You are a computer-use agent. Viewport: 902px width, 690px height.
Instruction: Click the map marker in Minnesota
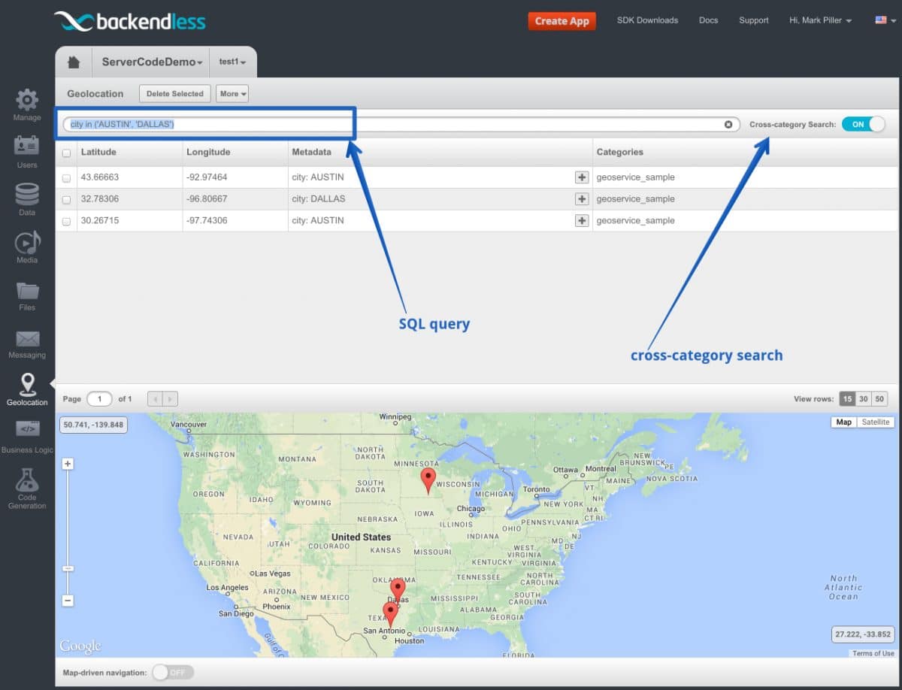[428, 480]
